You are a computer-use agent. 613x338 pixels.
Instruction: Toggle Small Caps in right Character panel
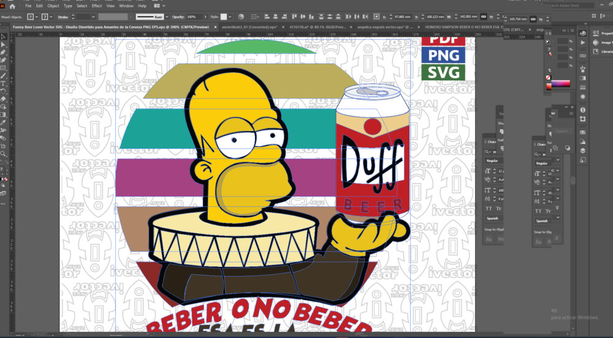pos(548,211)
